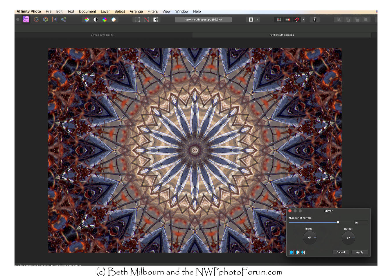Click the second greyed arrange-order icon
This screenshot has height=276, width=392.
[348, 19]
